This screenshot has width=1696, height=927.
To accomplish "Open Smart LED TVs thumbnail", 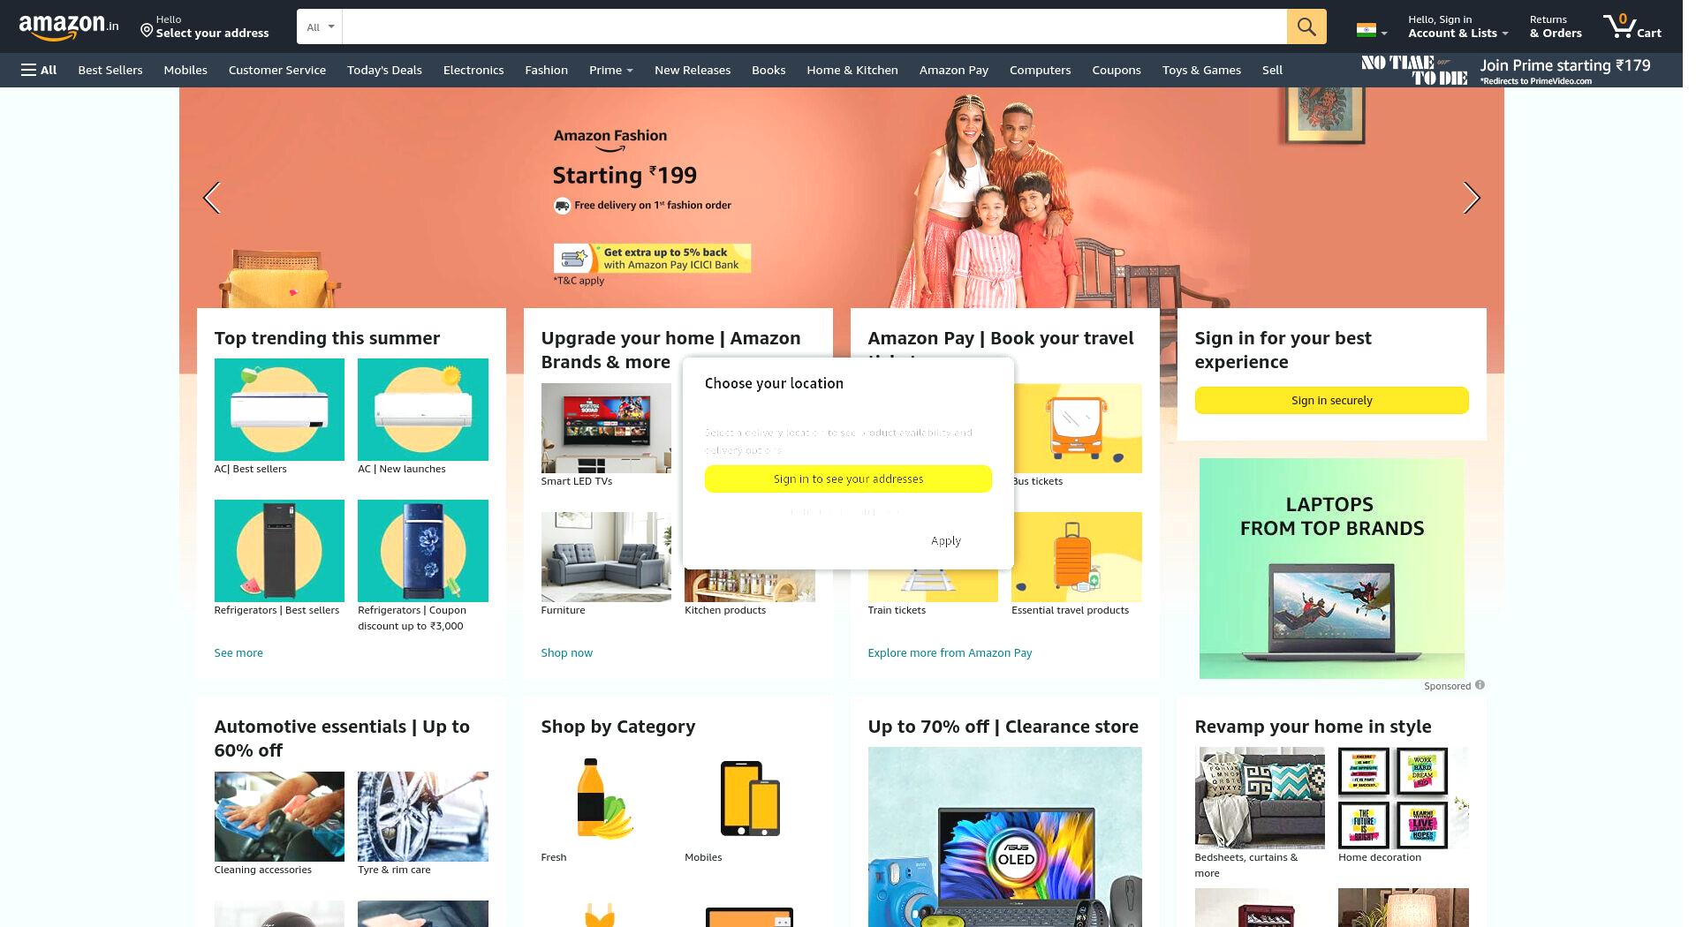I will [606, 428].
